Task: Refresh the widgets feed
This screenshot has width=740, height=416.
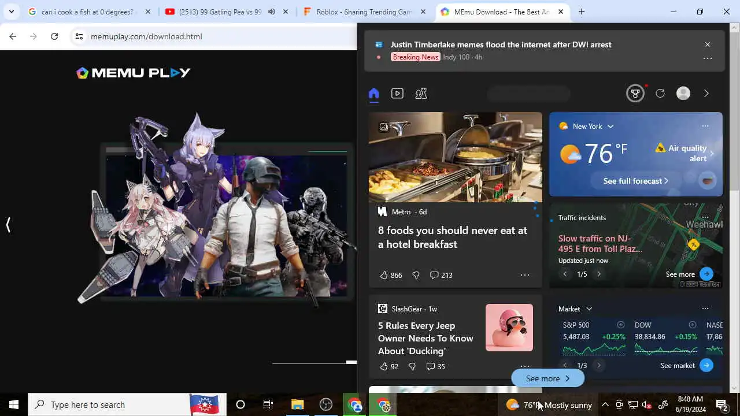Action: click(x=660, y=94)
